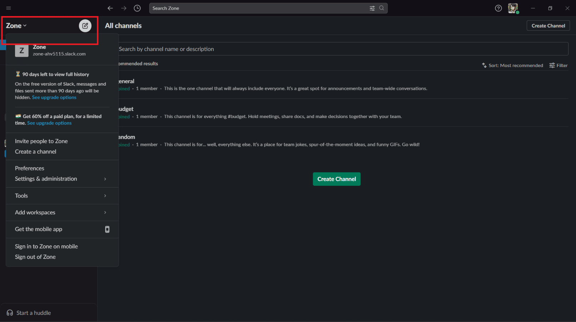Screen dimensions: 576x322
Task: Collapse the Zone workspace dropdown
Action: (16, 26)
